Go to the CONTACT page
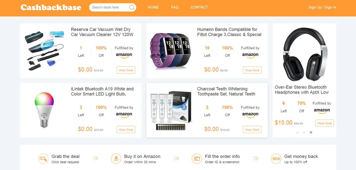 [x=199, y=7]
